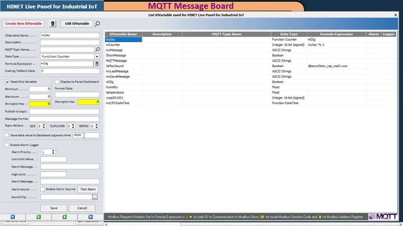Select the humidity variable row
The height and width of the screenshot is (226, 403).
(x=251, y=87)
